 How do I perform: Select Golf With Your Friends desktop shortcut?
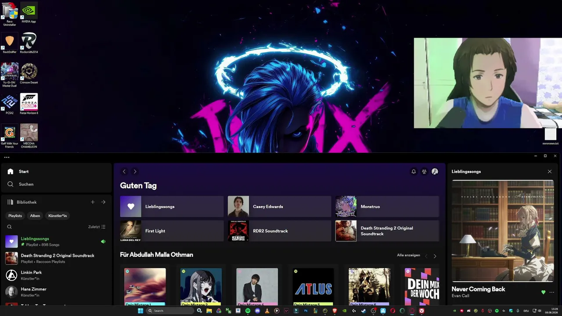tap(10, 136)
